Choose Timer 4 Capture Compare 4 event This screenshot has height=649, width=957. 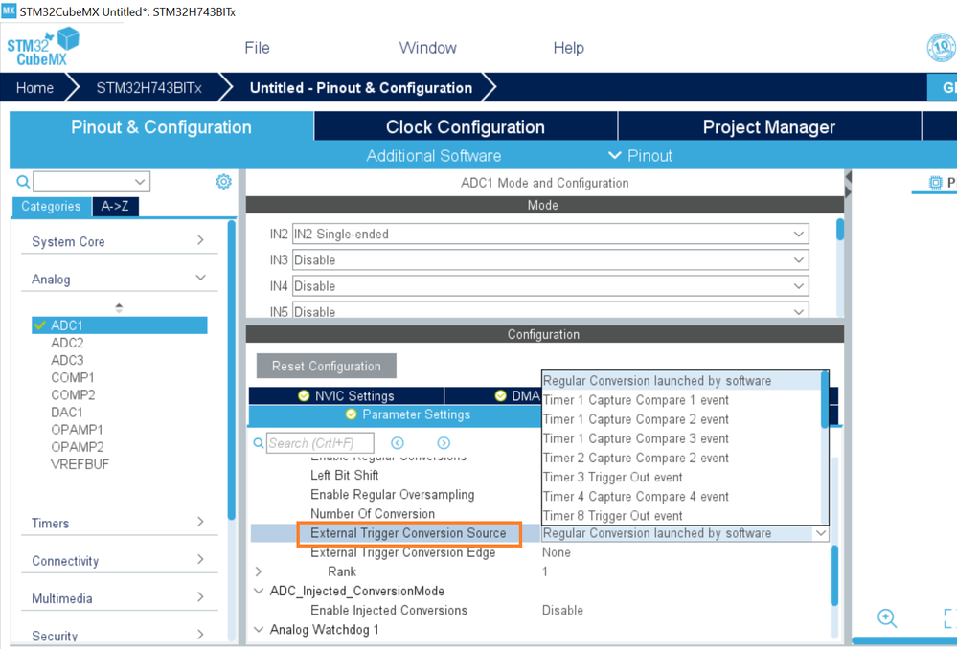(682, 497)
